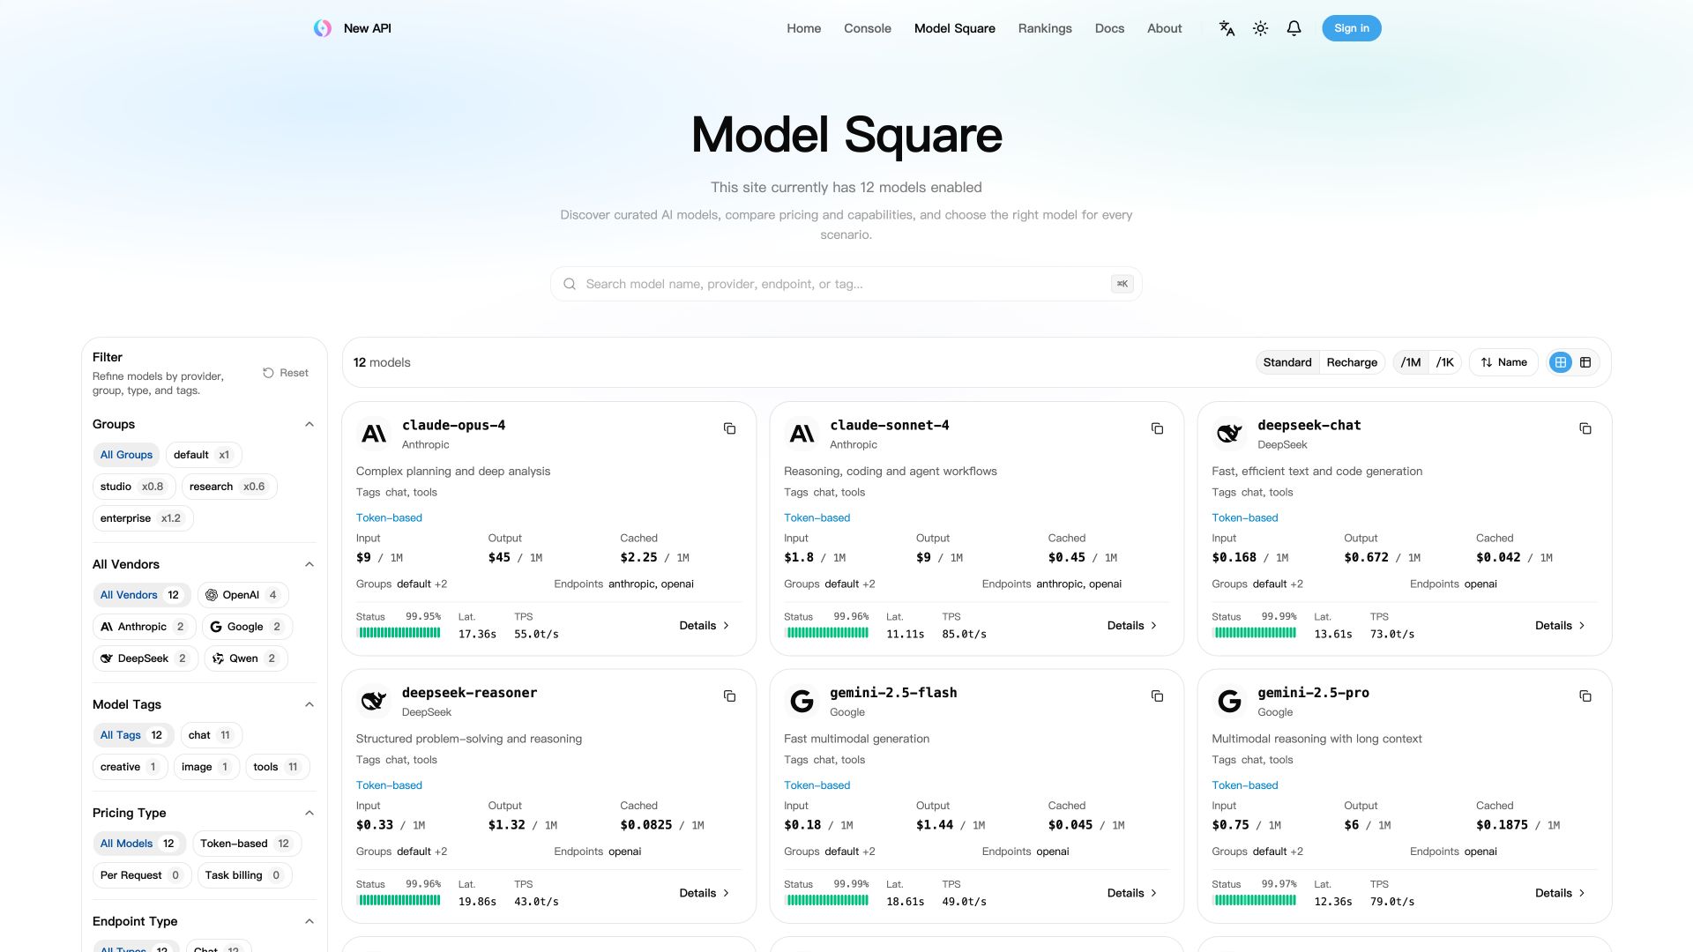Click the New API logo icon

point(323,28)
